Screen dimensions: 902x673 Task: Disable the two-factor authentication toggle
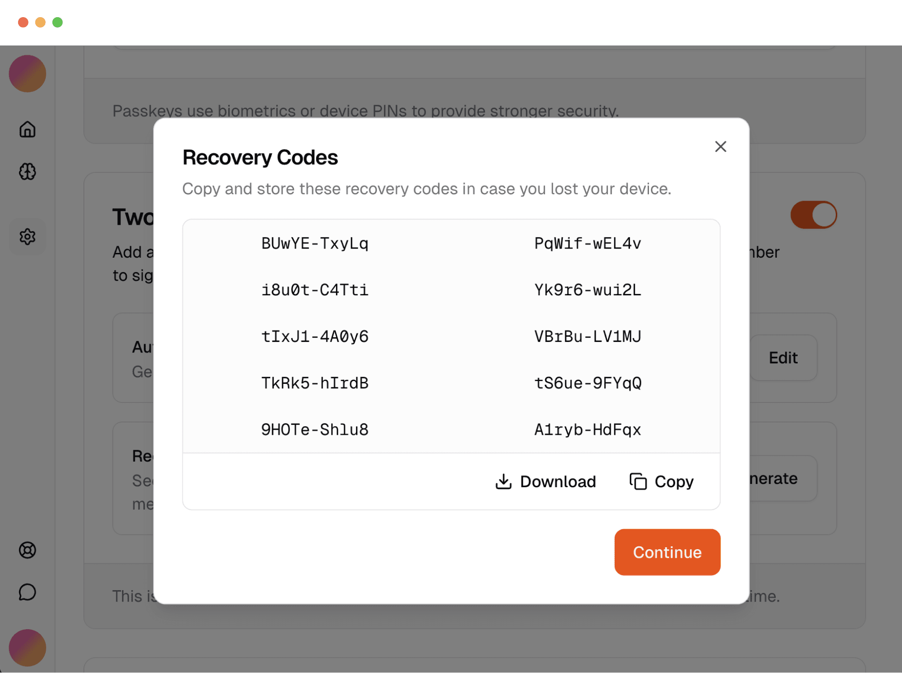[814, 215]
